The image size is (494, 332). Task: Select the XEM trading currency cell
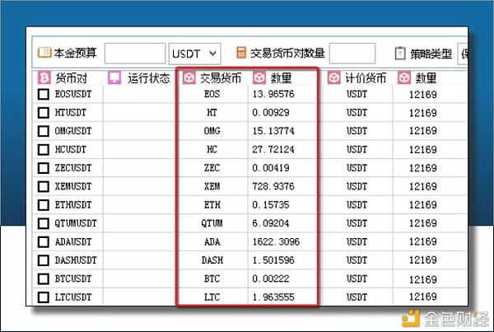[x=212, y=186]
